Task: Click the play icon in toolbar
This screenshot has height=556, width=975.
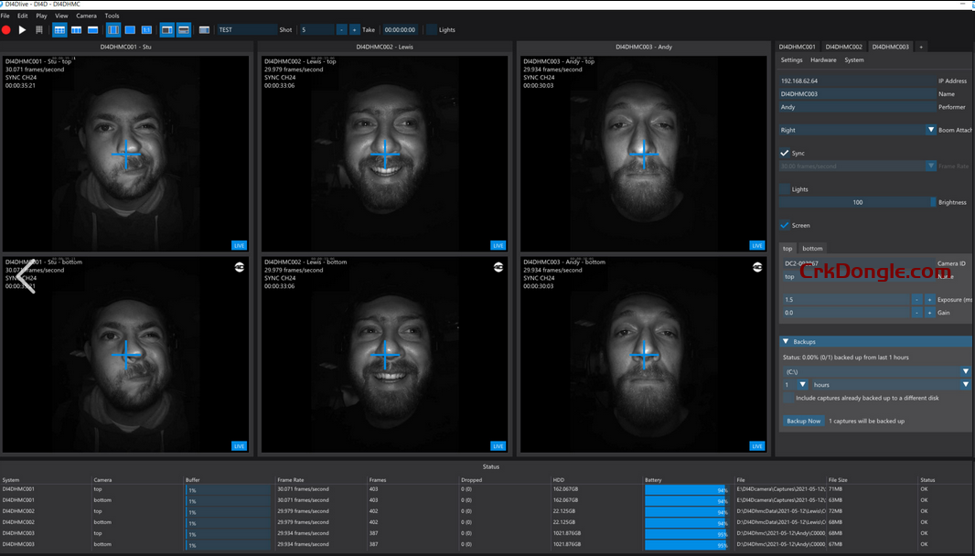Action: point(23,30)
